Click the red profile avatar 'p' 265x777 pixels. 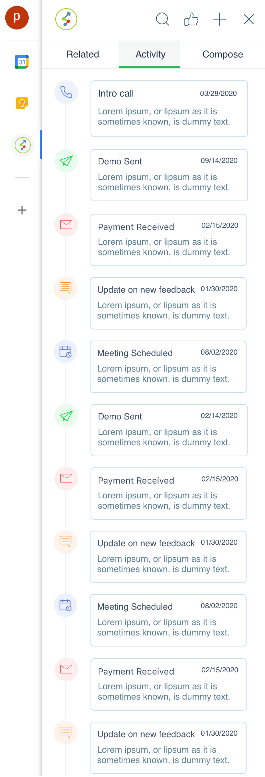(x=17, y=17)
